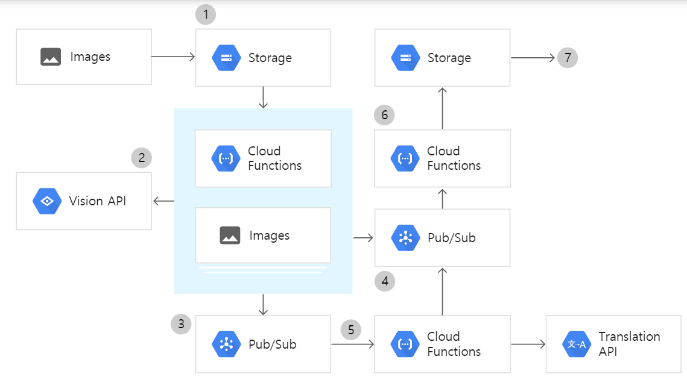Click the "Storage" label under step 1
Viewport: 687px width, 383px height.
270,58
